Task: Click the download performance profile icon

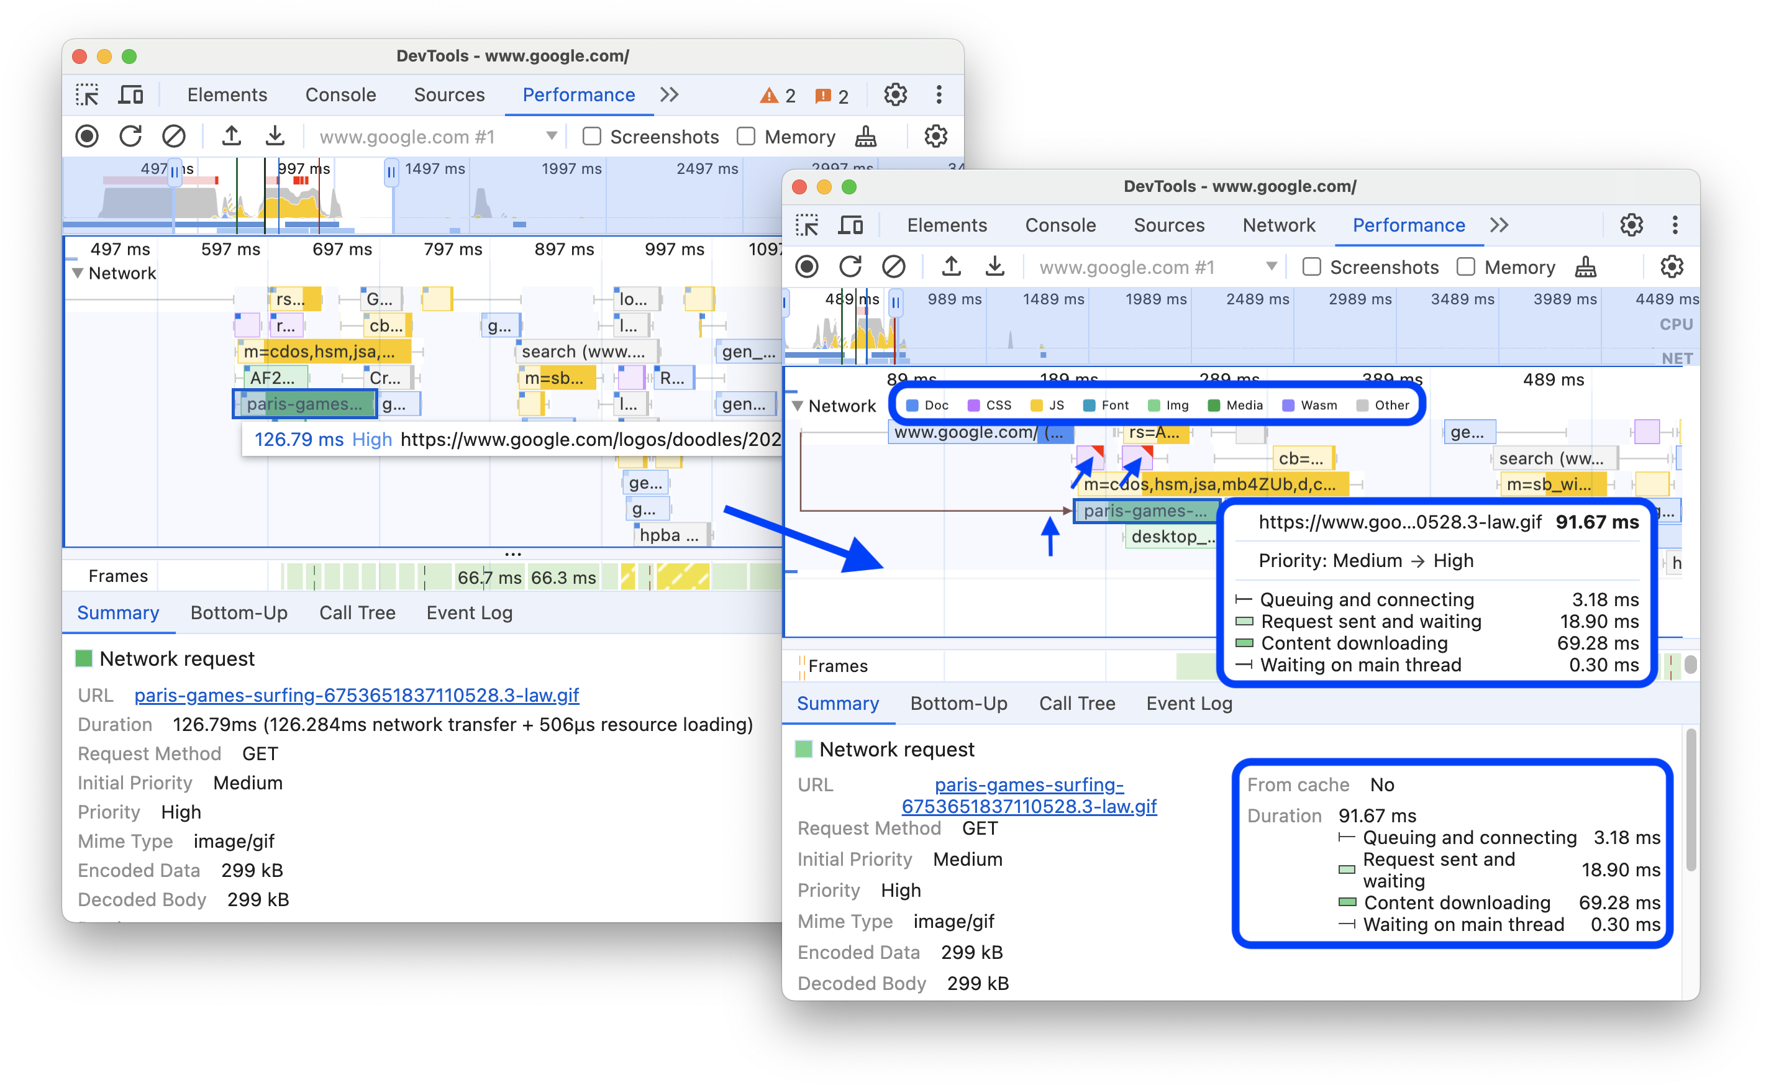Action: (x=277, y=136)
